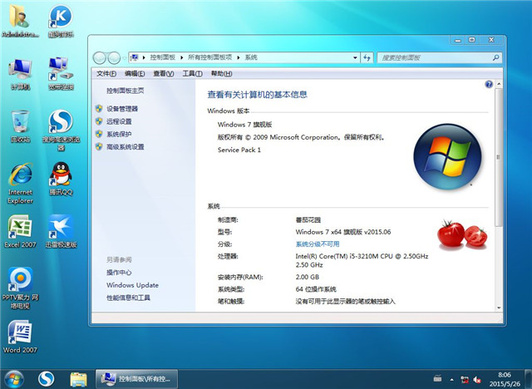This screenshot has width=532, height=389.
Task: Open Windows Update link
Action: tap(132, 285)
